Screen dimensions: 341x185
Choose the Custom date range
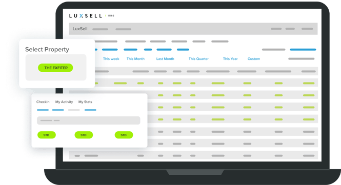pos(254,59)
